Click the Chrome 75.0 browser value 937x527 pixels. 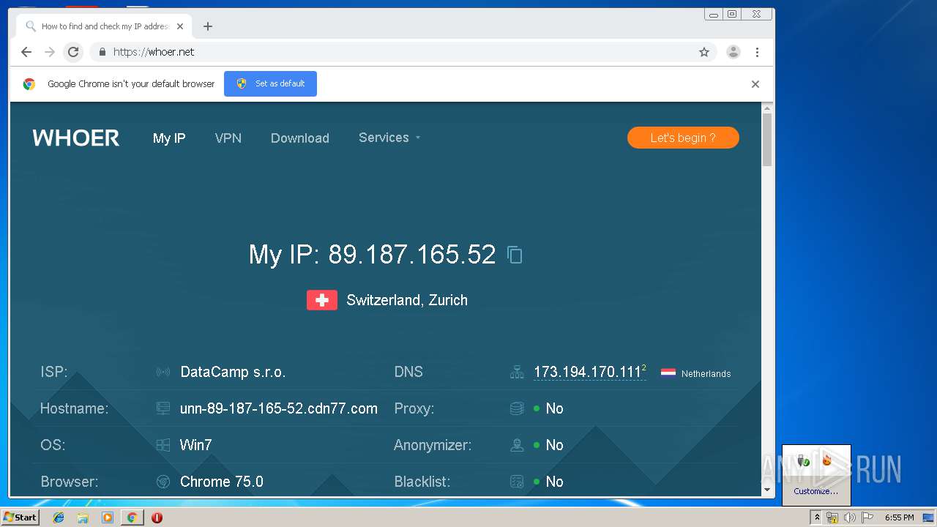[222, 482]
